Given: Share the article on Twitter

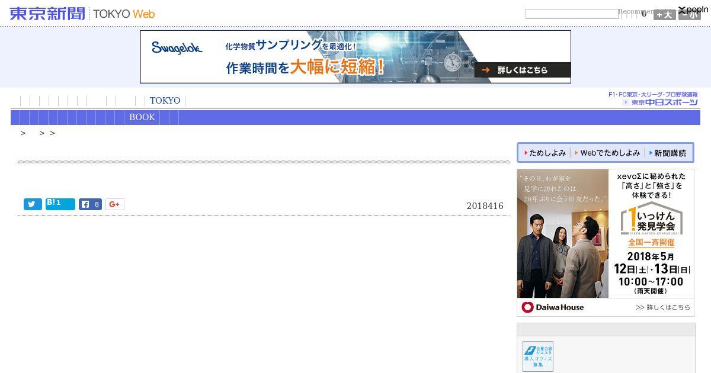Looking at the screenshot, I should point(33,204).
